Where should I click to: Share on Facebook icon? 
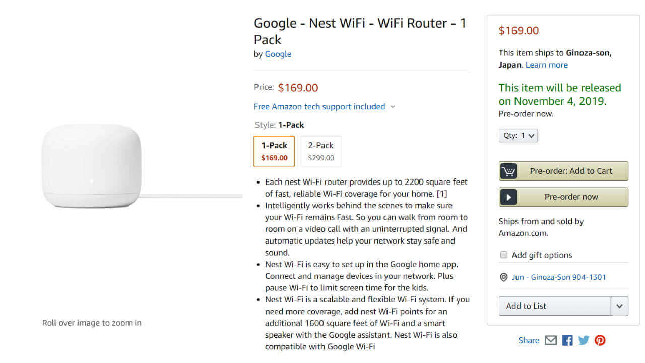(x=567, y=340)
